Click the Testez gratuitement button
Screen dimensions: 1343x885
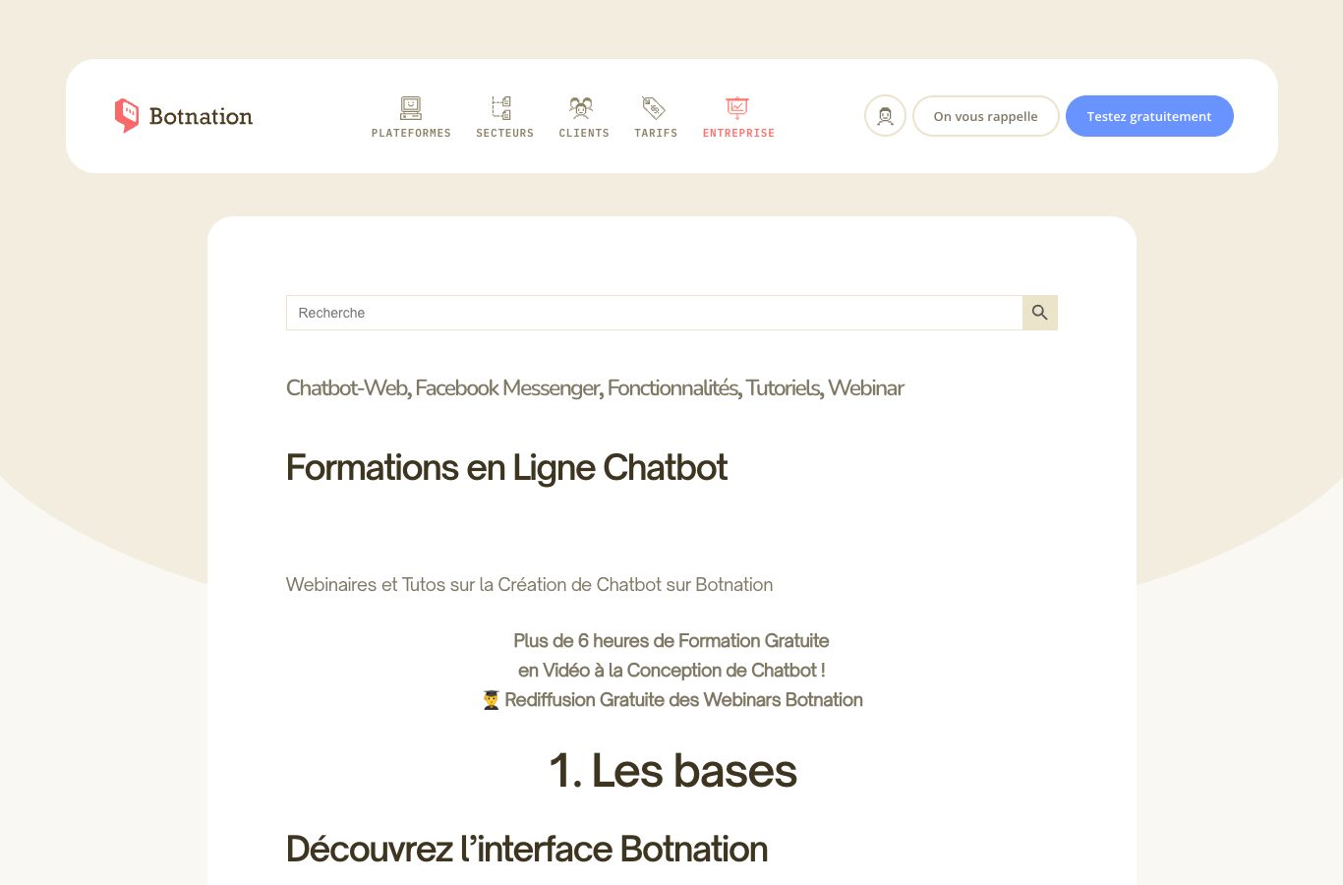coord(1149,116)
